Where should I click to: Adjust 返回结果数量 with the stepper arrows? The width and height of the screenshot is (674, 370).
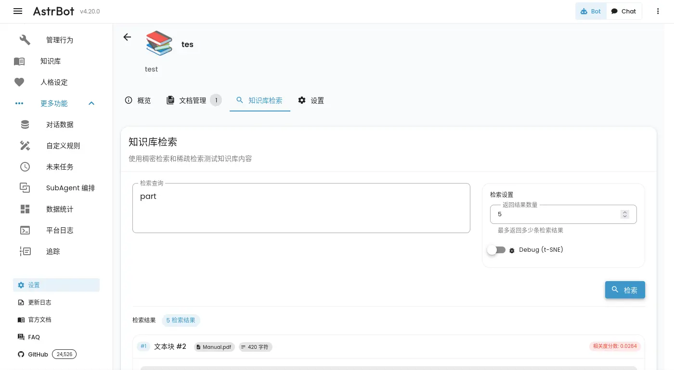[x=624, y=214]
